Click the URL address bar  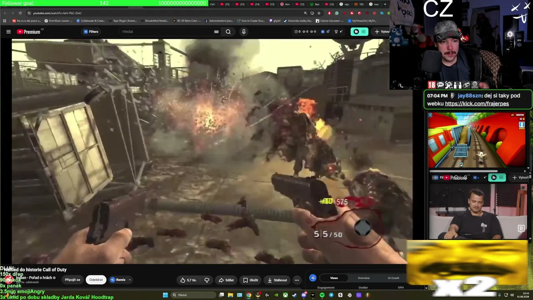pyautogui.click(x=167, y=13)
